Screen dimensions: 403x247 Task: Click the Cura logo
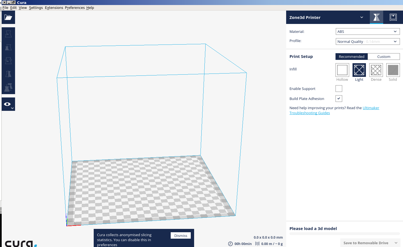pos(21,244)
